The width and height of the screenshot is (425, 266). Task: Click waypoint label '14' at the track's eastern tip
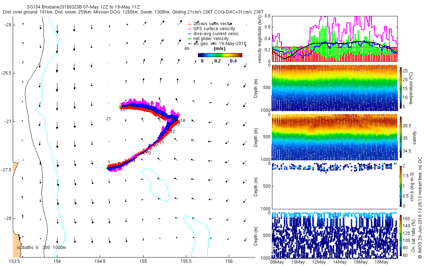[183, 121]
